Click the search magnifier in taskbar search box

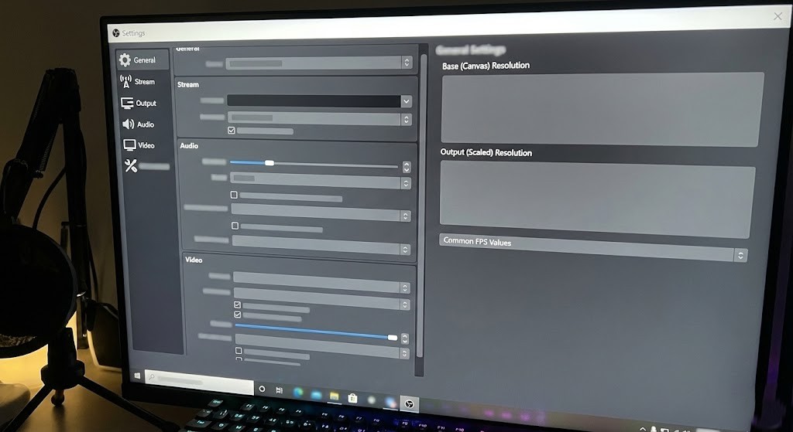[x=151, y=377]
